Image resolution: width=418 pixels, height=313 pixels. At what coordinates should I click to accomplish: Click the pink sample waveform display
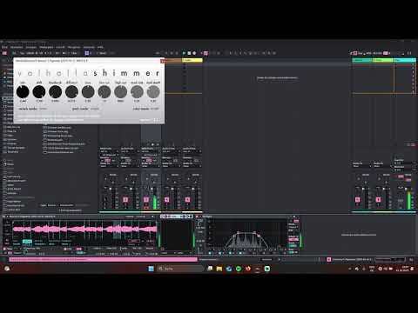(84, 230)
